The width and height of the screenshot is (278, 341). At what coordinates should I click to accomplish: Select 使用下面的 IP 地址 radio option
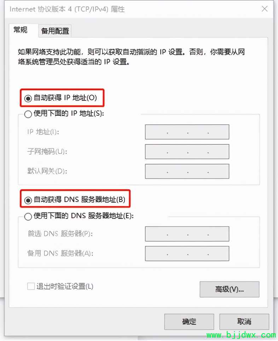(x=28, y=114)
